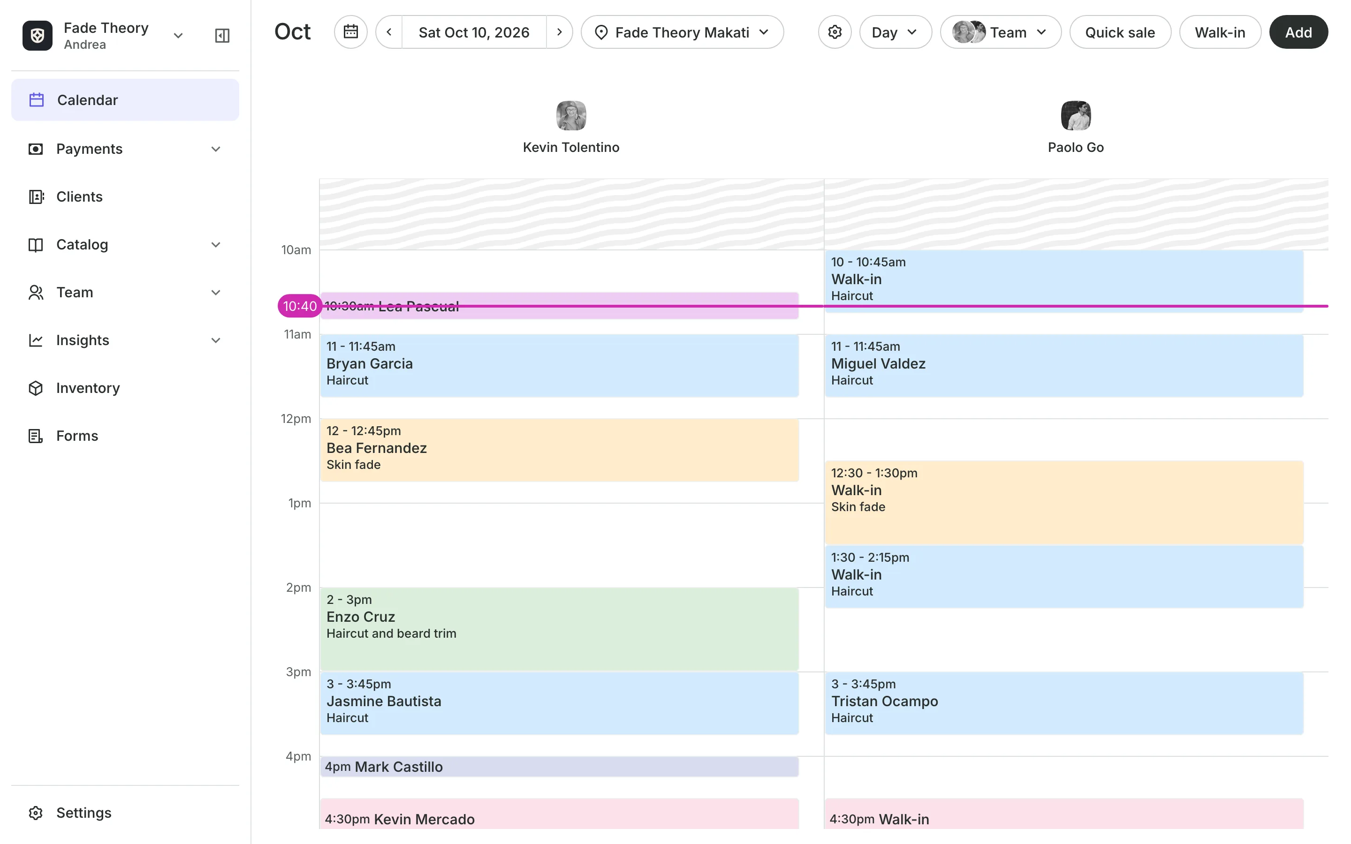Open the date picker calendar icon
This screenshot has height=844, width=1351.
[x=350, y=32]
